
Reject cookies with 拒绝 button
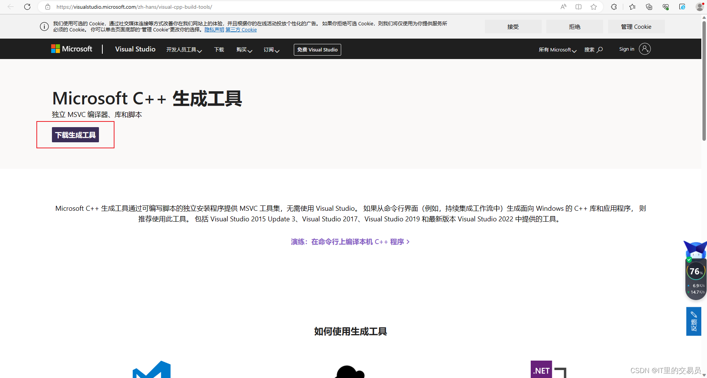(575, 26)
